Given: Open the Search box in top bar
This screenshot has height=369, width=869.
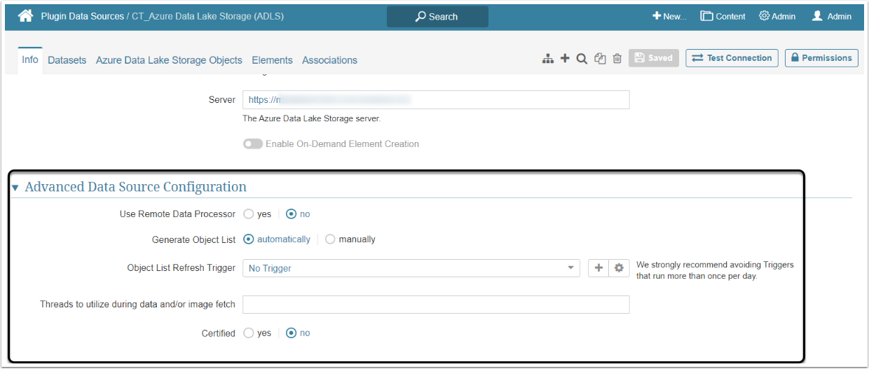Looking at the screenshot, I should (x=437, y=16).
